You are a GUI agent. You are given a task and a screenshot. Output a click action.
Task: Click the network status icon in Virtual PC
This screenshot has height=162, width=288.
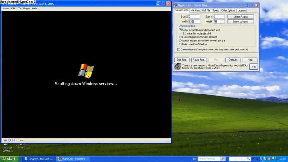(22, 140)
